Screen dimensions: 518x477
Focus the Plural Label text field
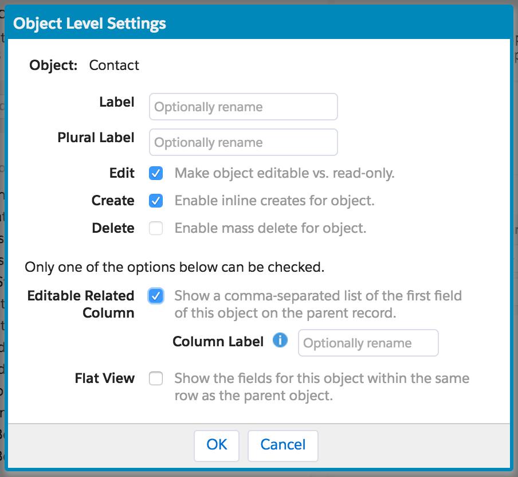(243, 142)
